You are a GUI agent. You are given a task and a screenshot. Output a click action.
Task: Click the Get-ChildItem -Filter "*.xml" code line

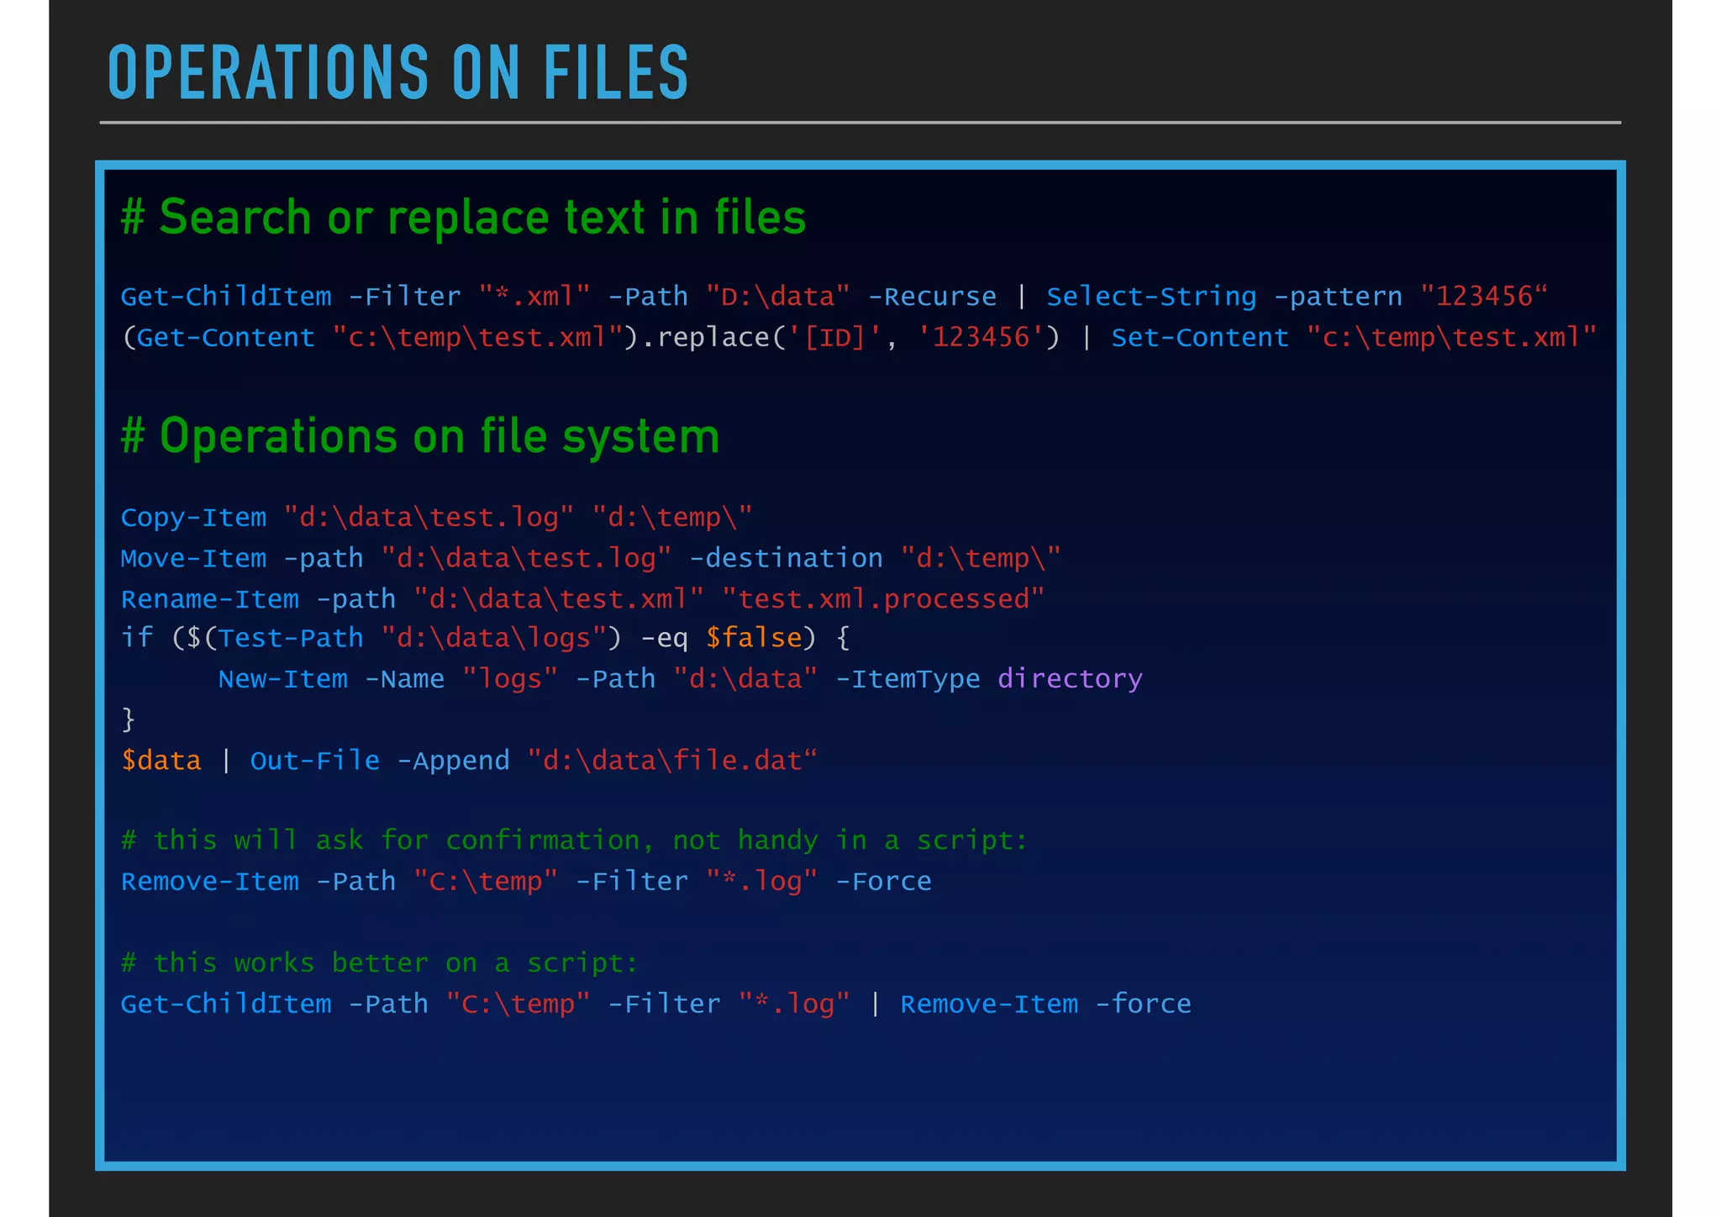pos(834,297)
